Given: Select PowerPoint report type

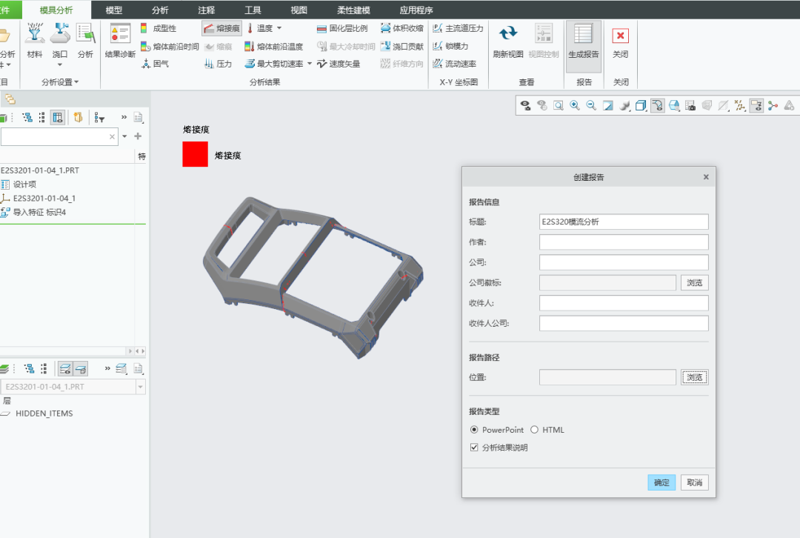Looking at the screenshot, I should pos(496,430).
